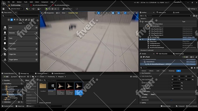
Task: Open the quick add content menu
Action: click(28, 9)
